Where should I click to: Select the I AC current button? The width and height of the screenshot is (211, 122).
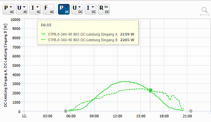(35, 9)
